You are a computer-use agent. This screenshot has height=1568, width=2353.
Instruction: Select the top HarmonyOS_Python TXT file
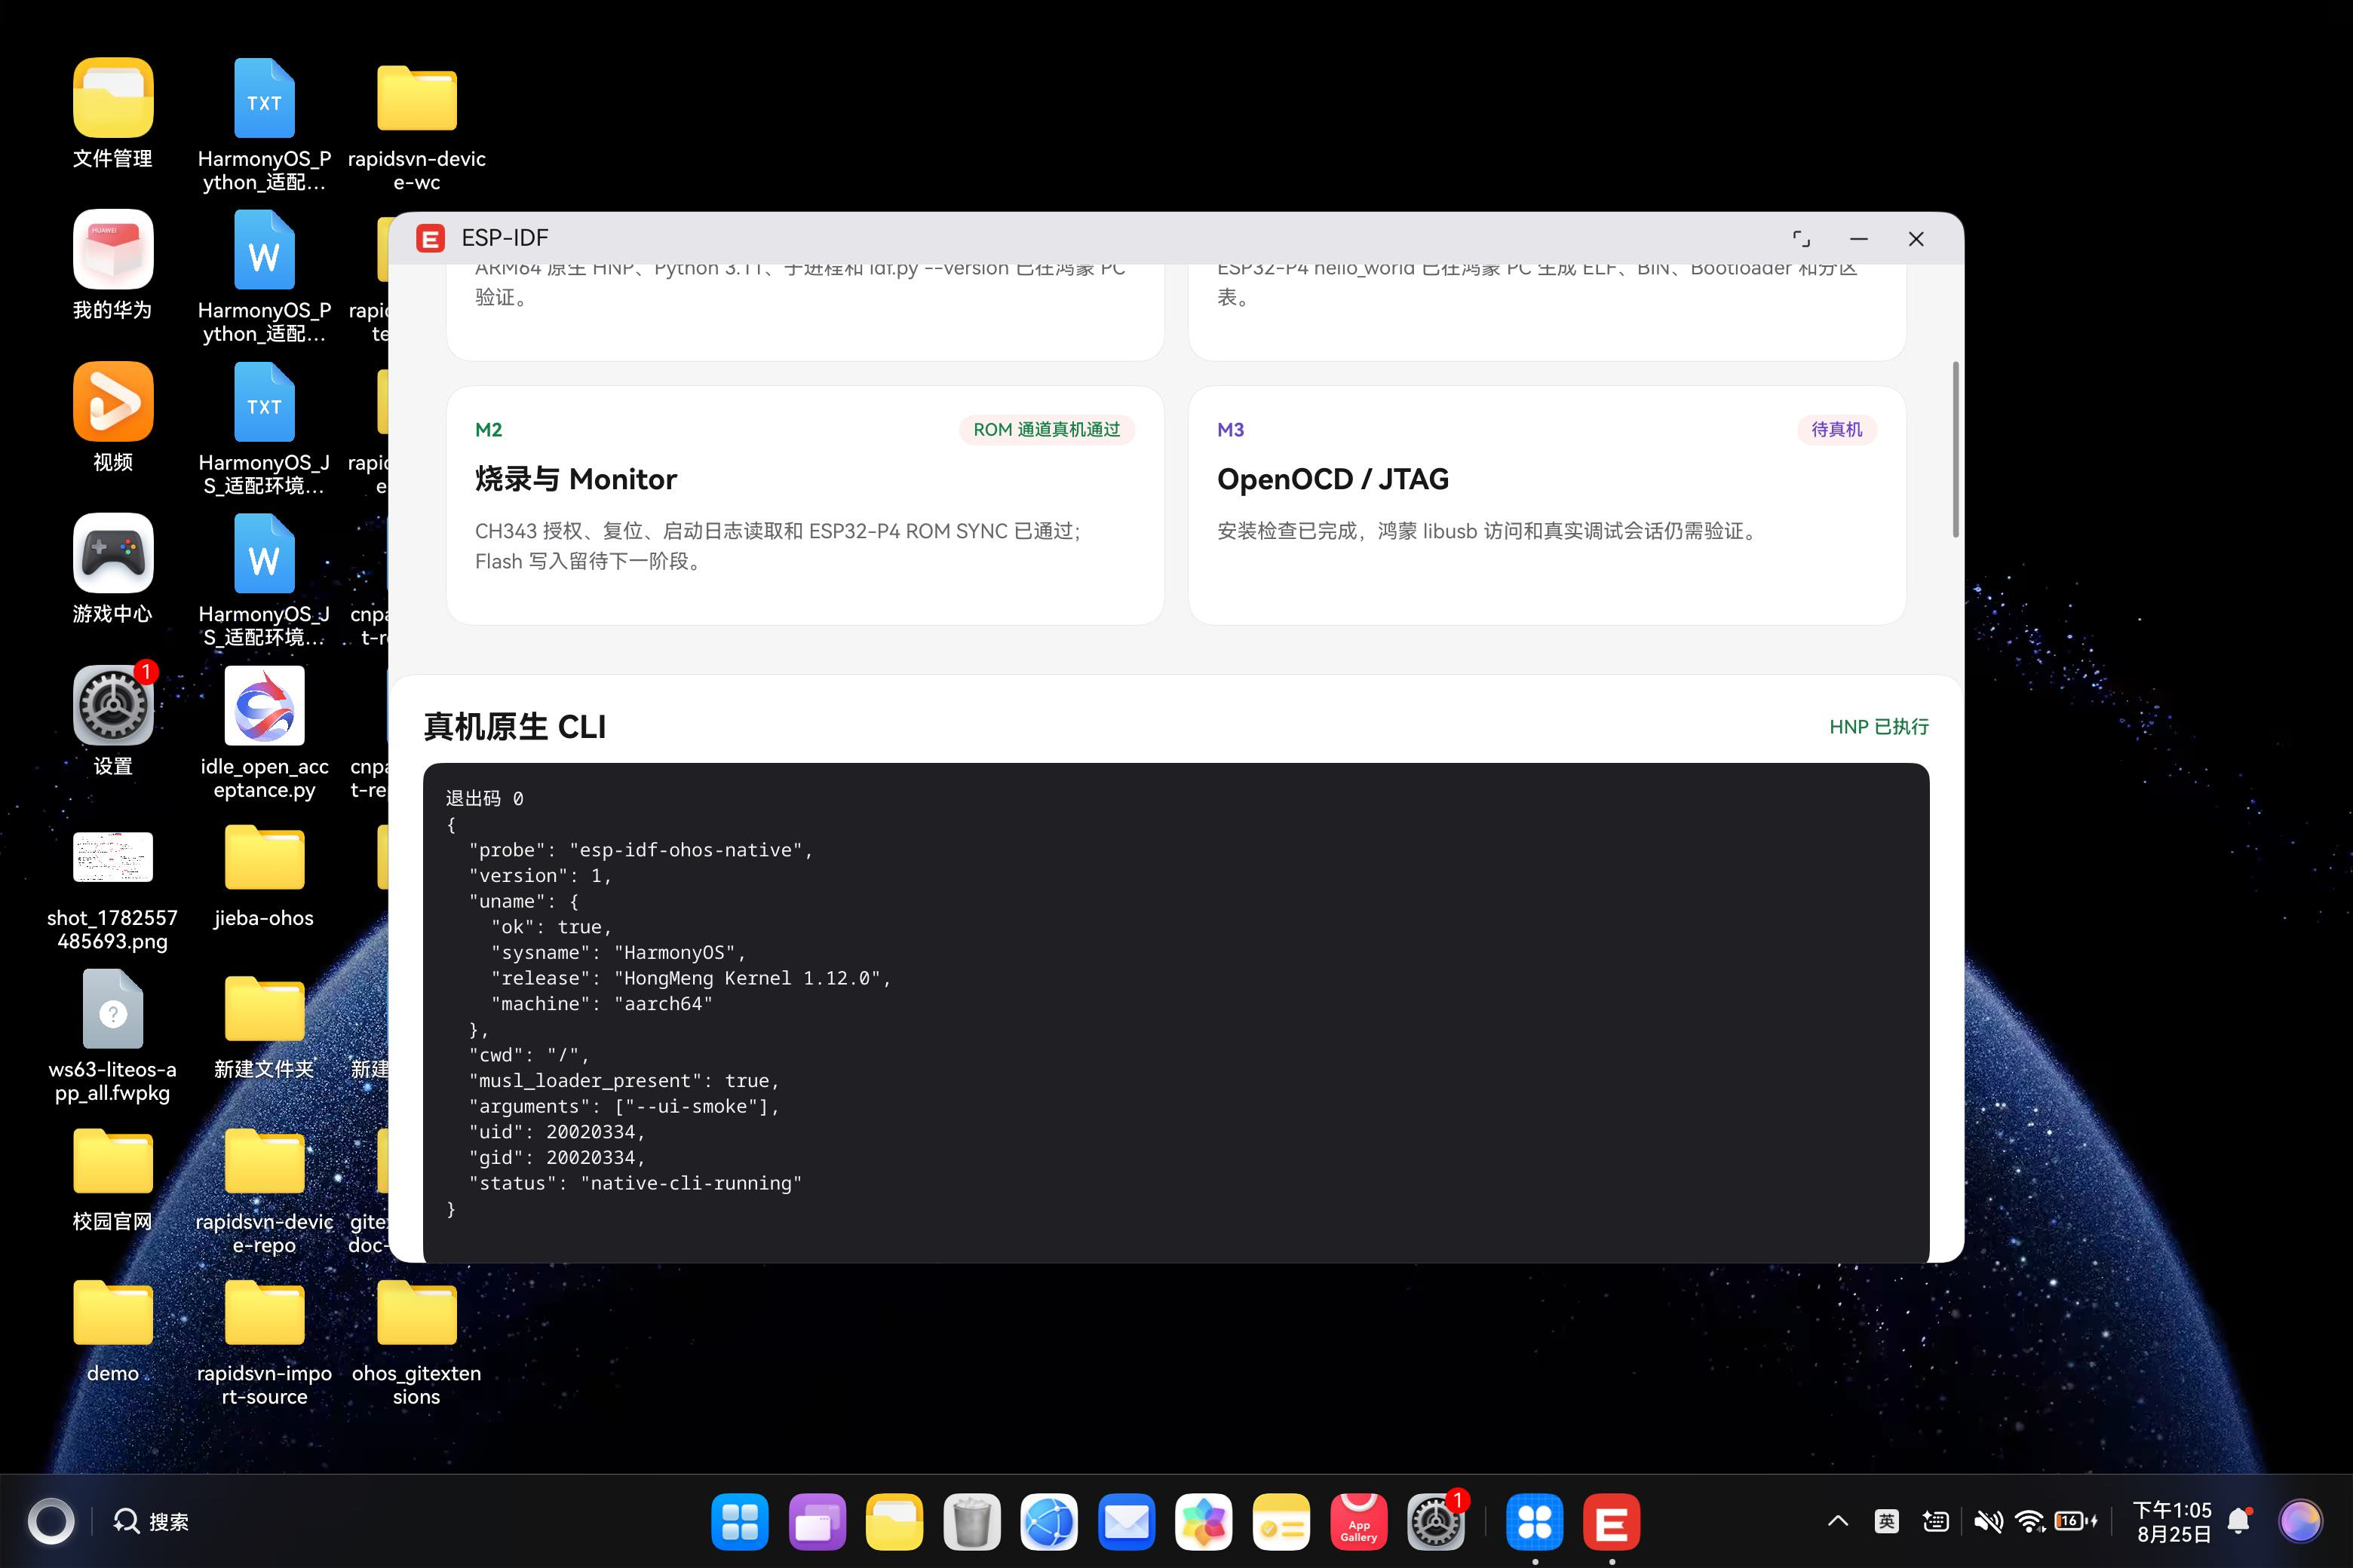click(x=264, y=98)
